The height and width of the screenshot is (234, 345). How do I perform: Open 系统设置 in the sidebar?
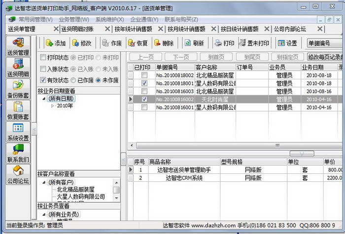[x=18, y=132]
